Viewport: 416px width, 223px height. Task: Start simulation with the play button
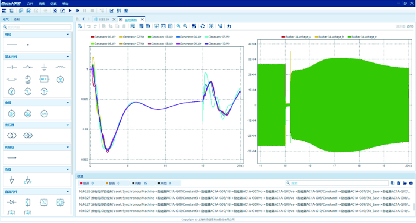tap(70, 11)
